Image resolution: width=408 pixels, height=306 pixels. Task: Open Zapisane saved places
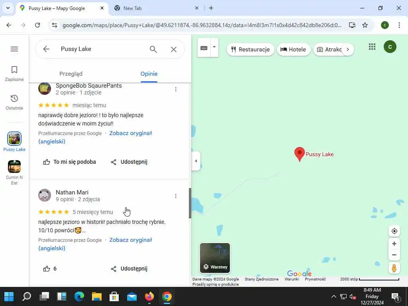14,74
